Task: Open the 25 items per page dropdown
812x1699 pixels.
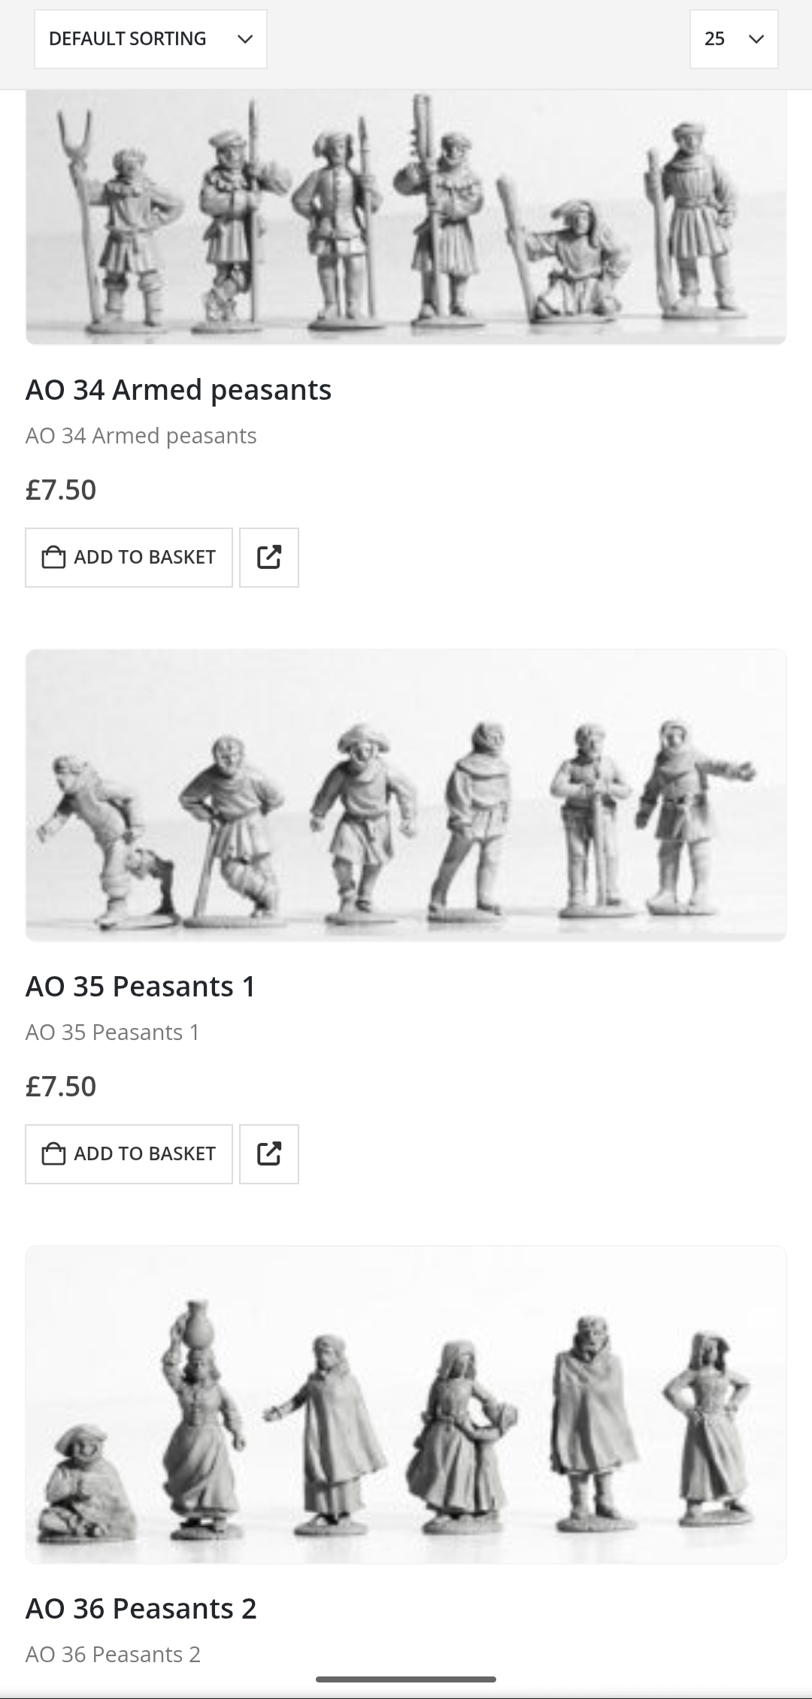Action: (x=734, y=39)
